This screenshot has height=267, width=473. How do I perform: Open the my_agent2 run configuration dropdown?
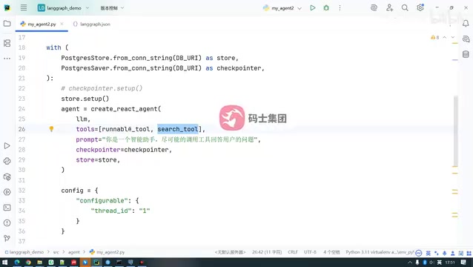[x=282, y=8]
